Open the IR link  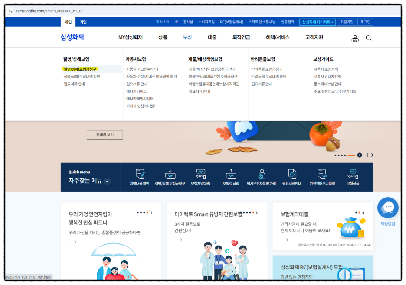[176, 22]
